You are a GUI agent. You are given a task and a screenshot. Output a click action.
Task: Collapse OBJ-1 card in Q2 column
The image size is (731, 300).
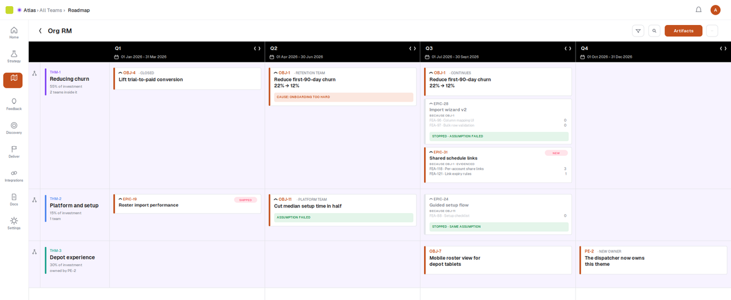coord(276,73)
